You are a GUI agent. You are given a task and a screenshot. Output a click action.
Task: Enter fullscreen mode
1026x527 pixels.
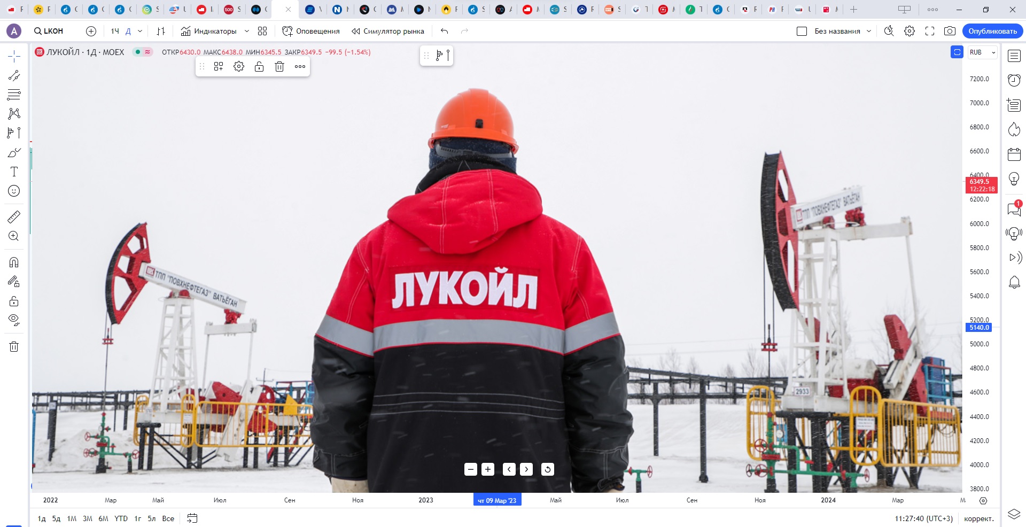[930, 31]
